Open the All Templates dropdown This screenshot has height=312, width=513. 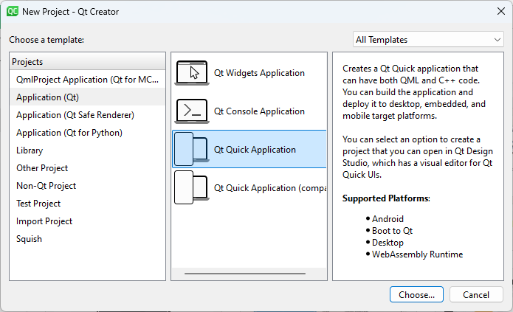[x=428, y=40]
